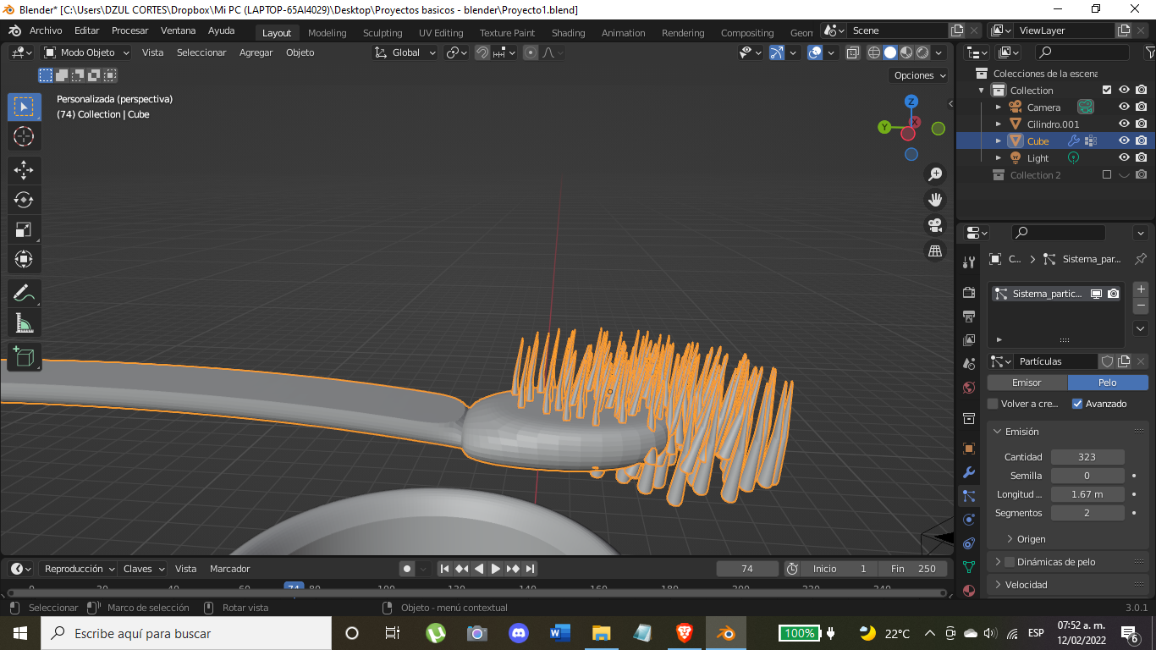The image size is (1156, 650).
Task: Open Brave browser from the taskbar
Action: (684, 632)
